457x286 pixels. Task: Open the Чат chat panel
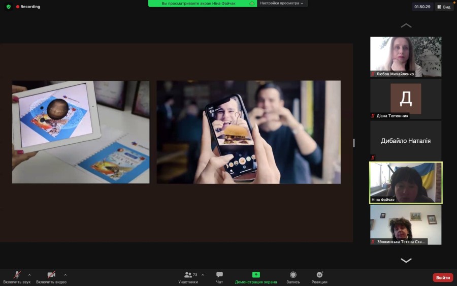tap(219, 277)
